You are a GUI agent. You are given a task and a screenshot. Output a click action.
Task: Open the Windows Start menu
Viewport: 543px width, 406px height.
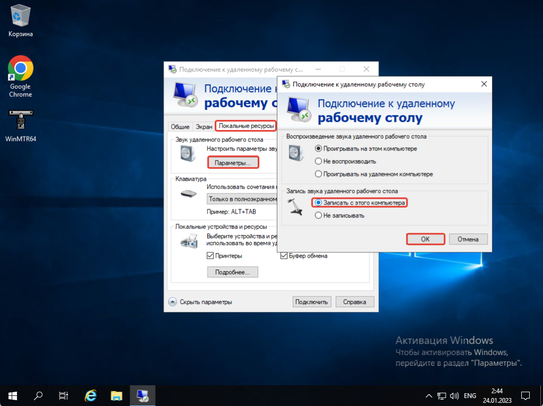13,395
